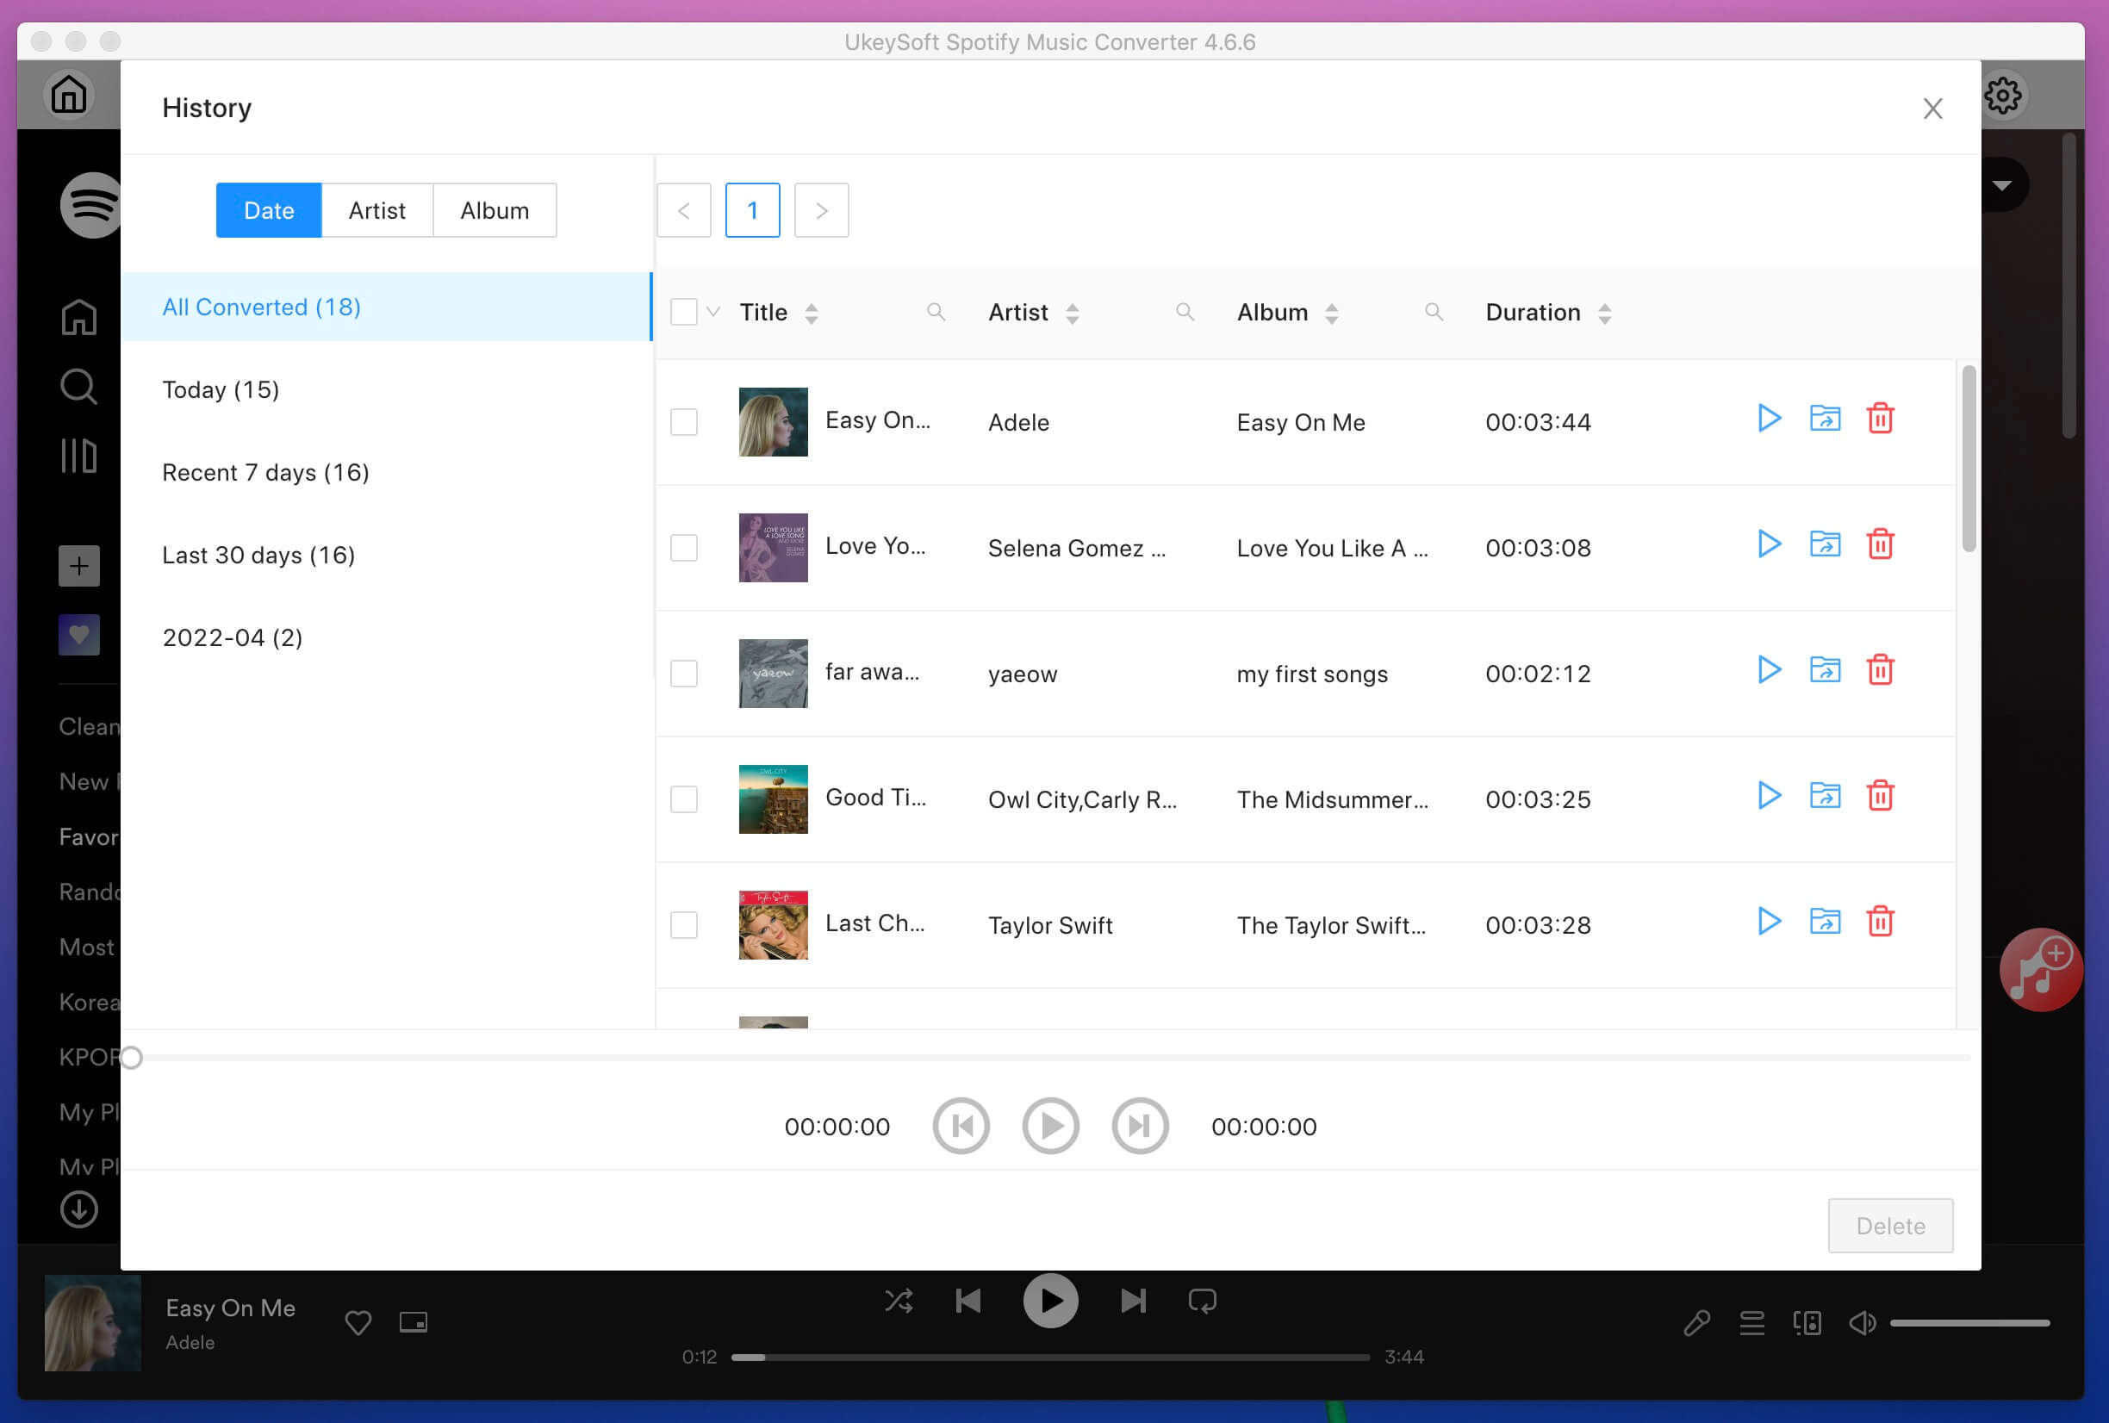This screenshot has width=2109, height=1423.
Task: Select Recent 7 days (16) filter
Action: tap(387, 472)
